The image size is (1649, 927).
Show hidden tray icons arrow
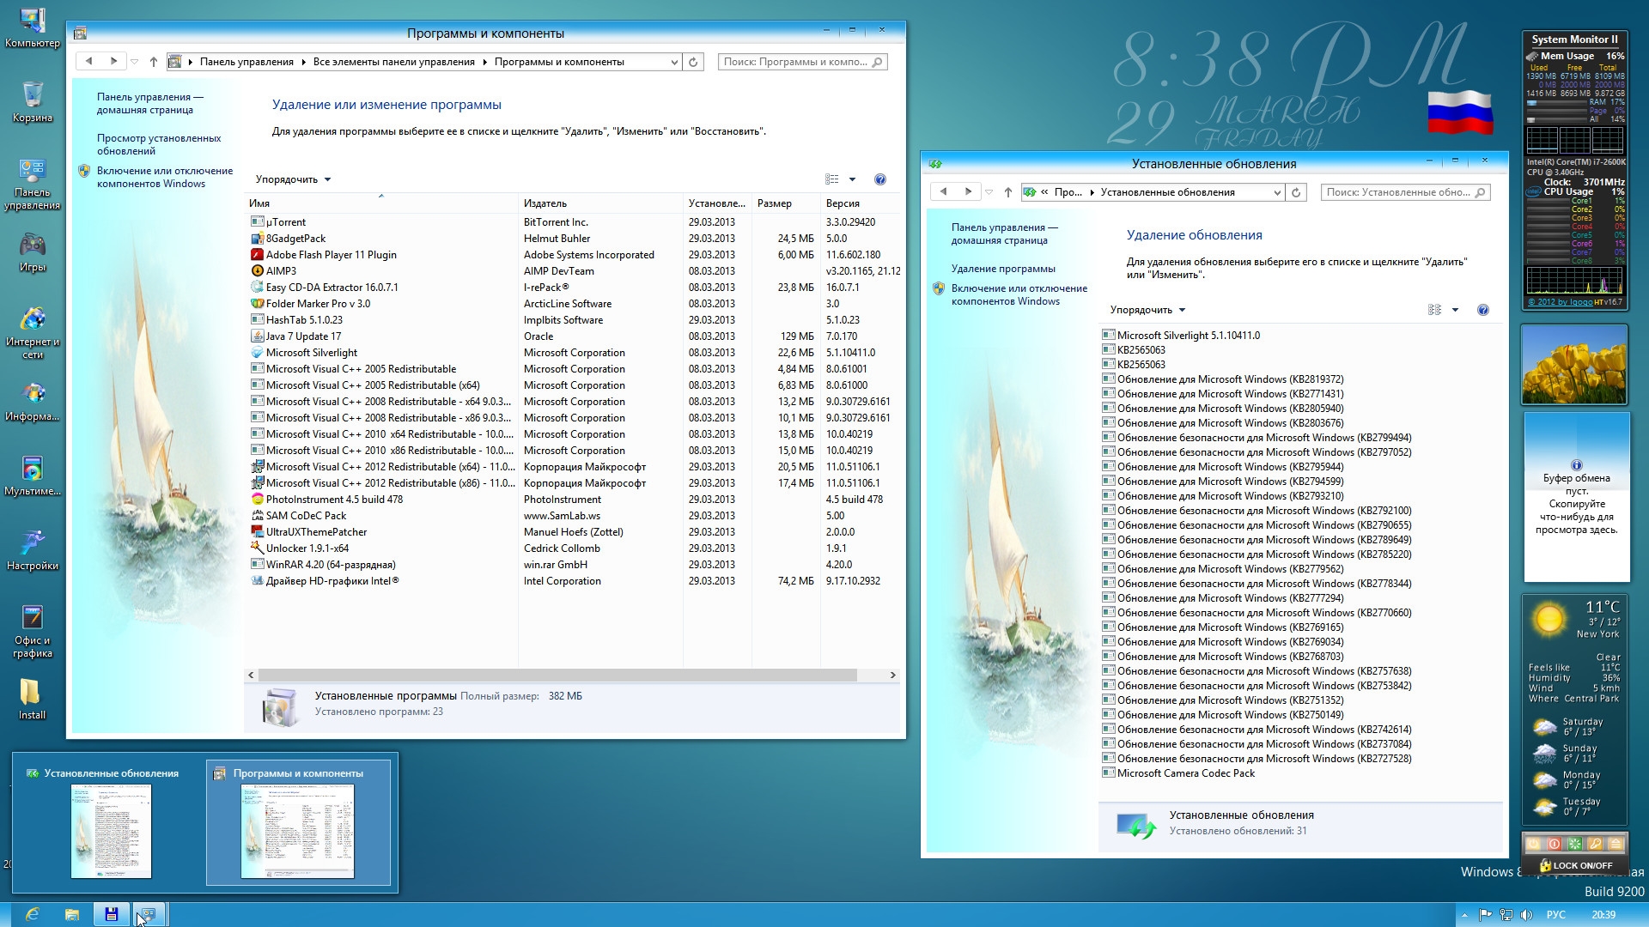tap(1464, 915)
